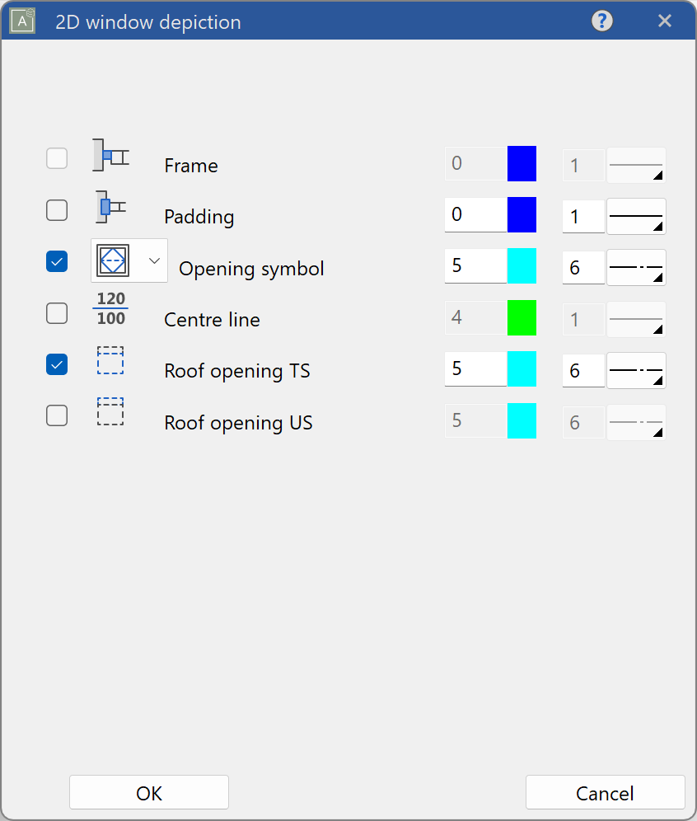Click the Frame depiction icon
697x821 pixels.
pyautogui.click(x=110, y=156)
